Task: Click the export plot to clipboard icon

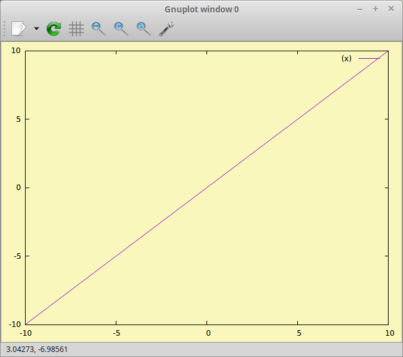Action: click(x=19, y=28)
